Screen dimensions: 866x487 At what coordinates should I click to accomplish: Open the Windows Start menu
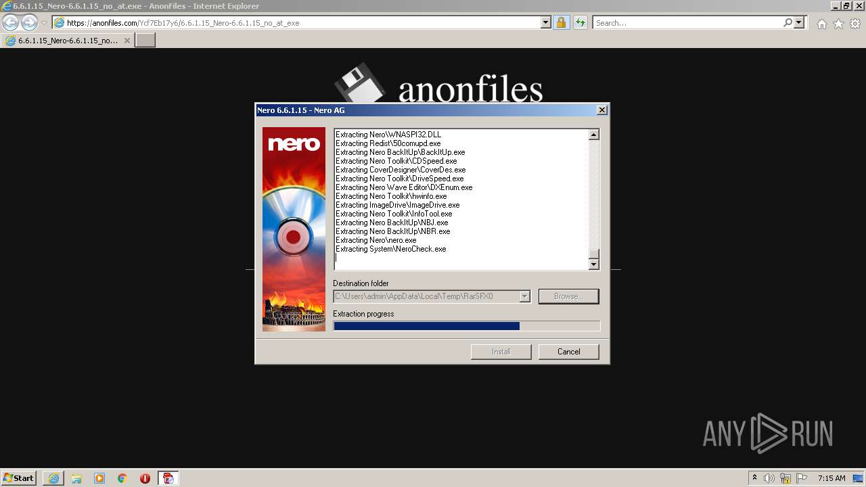[x=19, y=478]
